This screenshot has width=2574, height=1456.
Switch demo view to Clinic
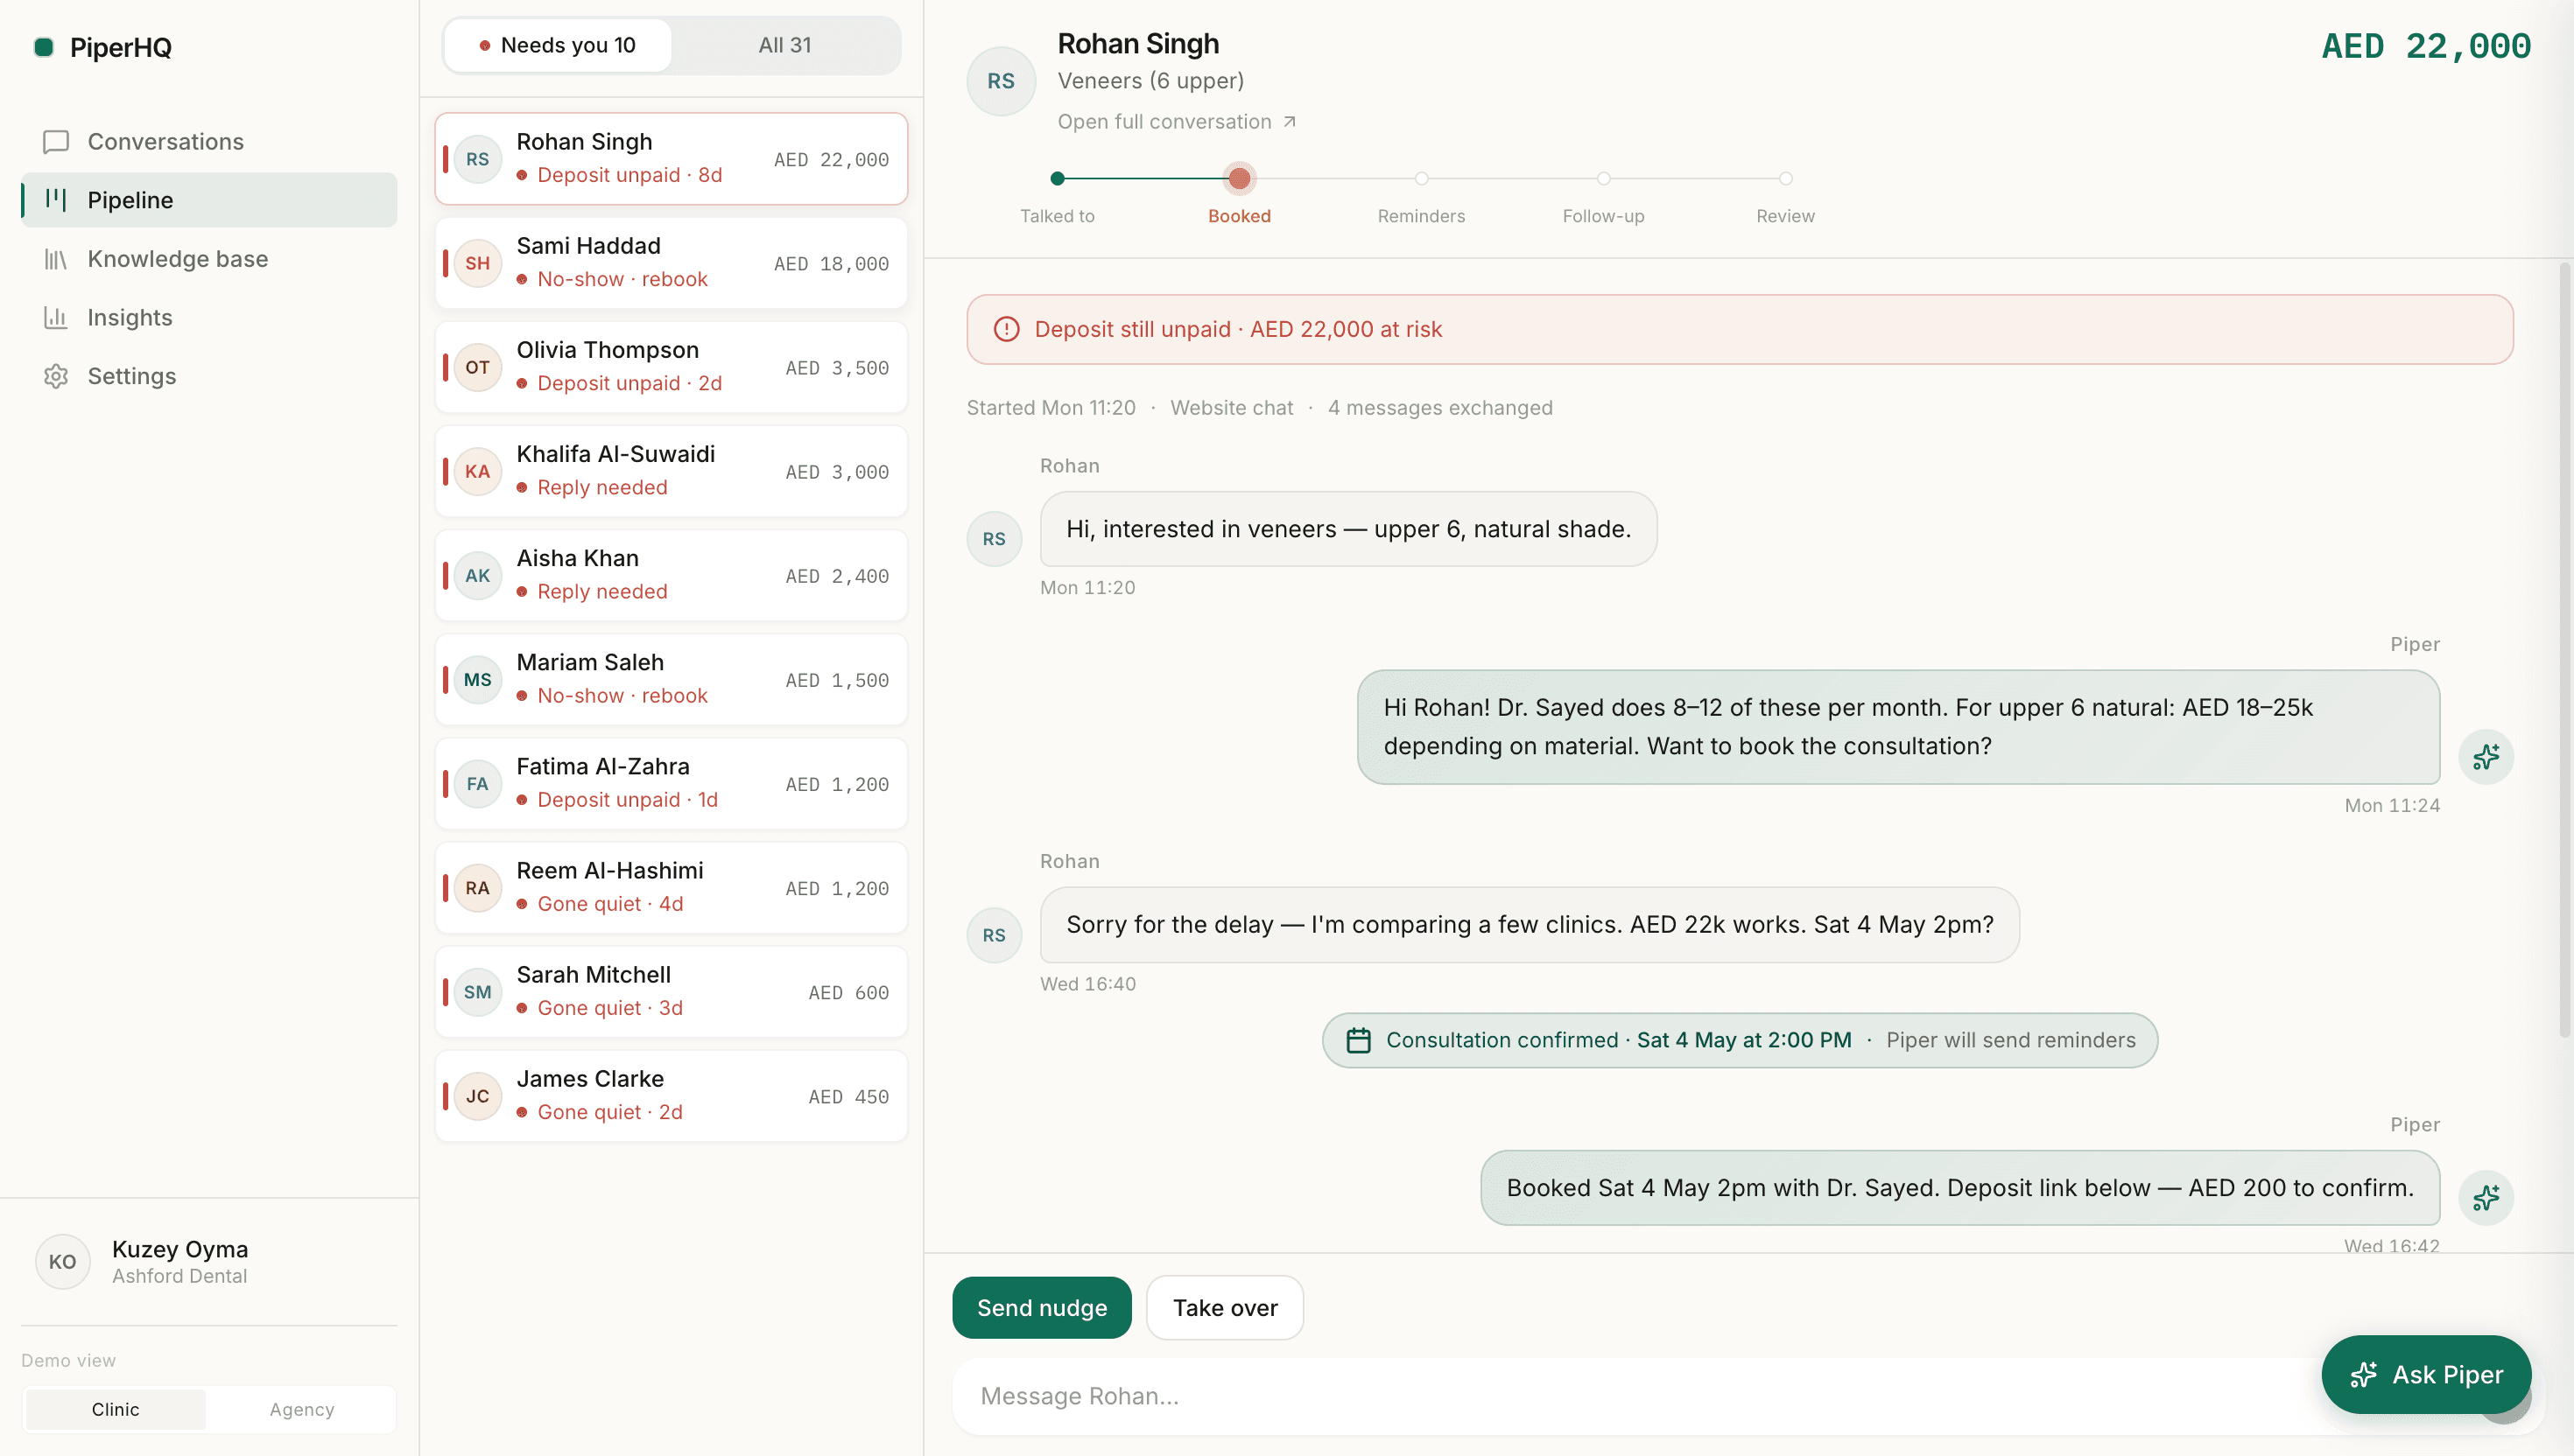115,1409
